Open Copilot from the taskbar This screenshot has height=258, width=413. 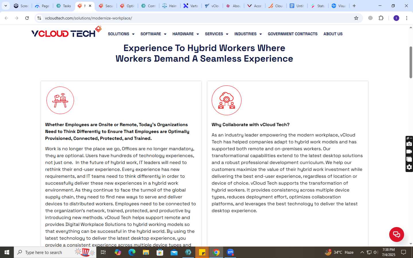pos(118,252)
